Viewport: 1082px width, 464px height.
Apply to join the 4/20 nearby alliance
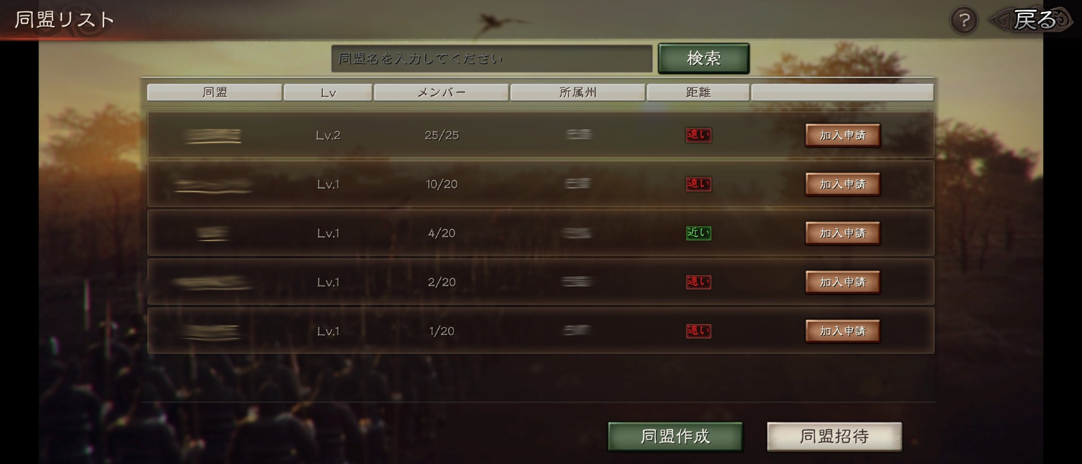[x=842, y=233]
